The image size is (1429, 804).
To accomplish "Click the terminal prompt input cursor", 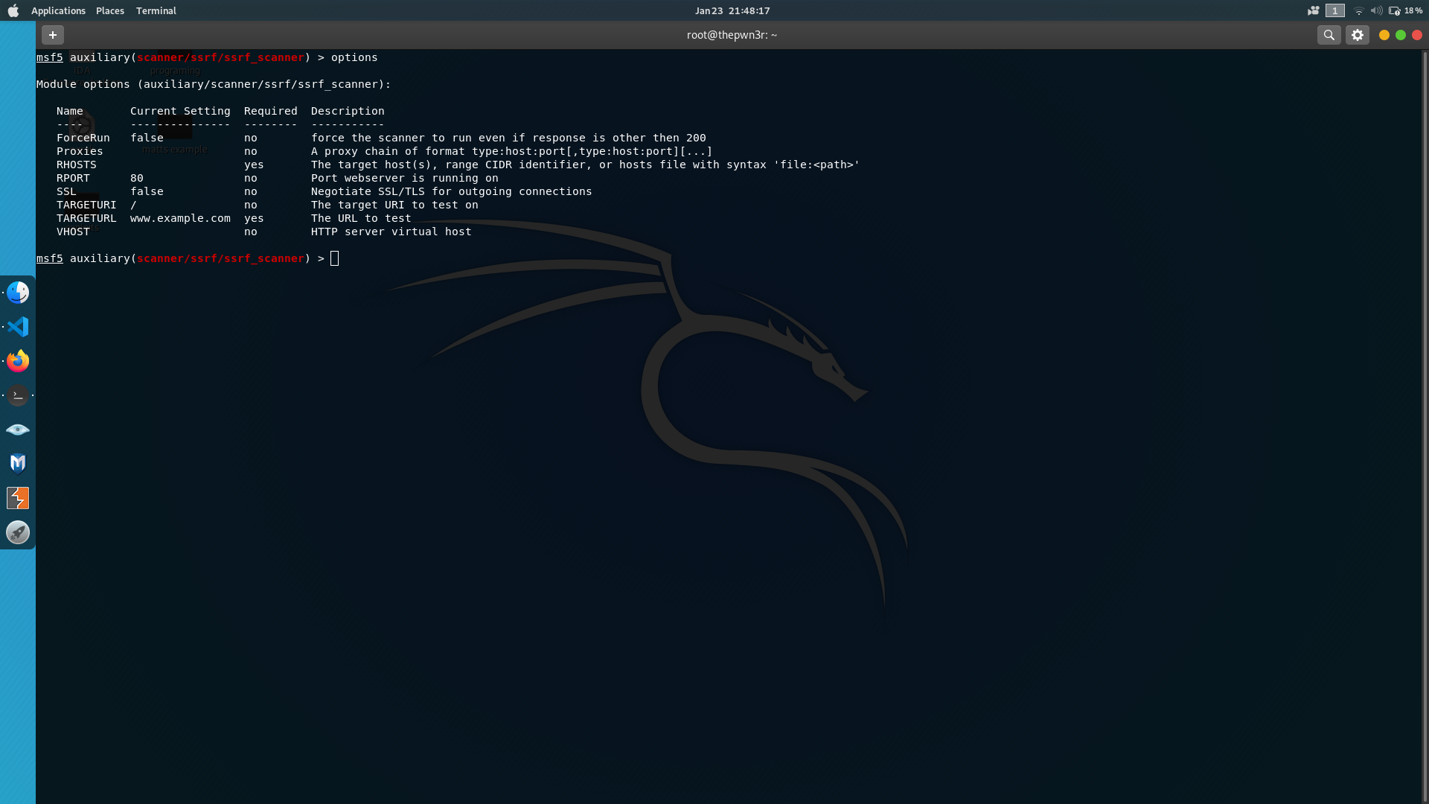I will tap(335, 258).
